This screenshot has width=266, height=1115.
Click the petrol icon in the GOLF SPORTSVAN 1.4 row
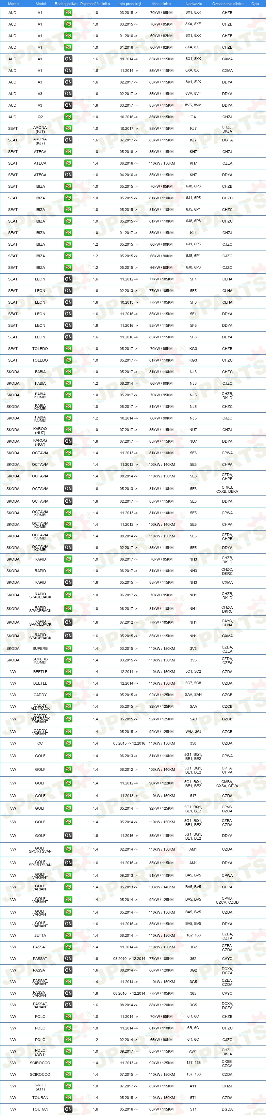tap(68, 849)
